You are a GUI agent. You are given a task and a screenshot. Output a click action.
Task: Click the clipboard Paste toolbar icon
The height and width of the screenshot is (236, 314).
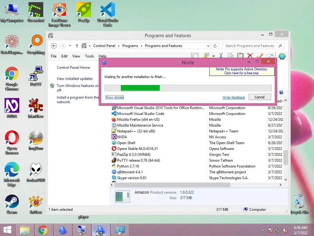[240, 56]
